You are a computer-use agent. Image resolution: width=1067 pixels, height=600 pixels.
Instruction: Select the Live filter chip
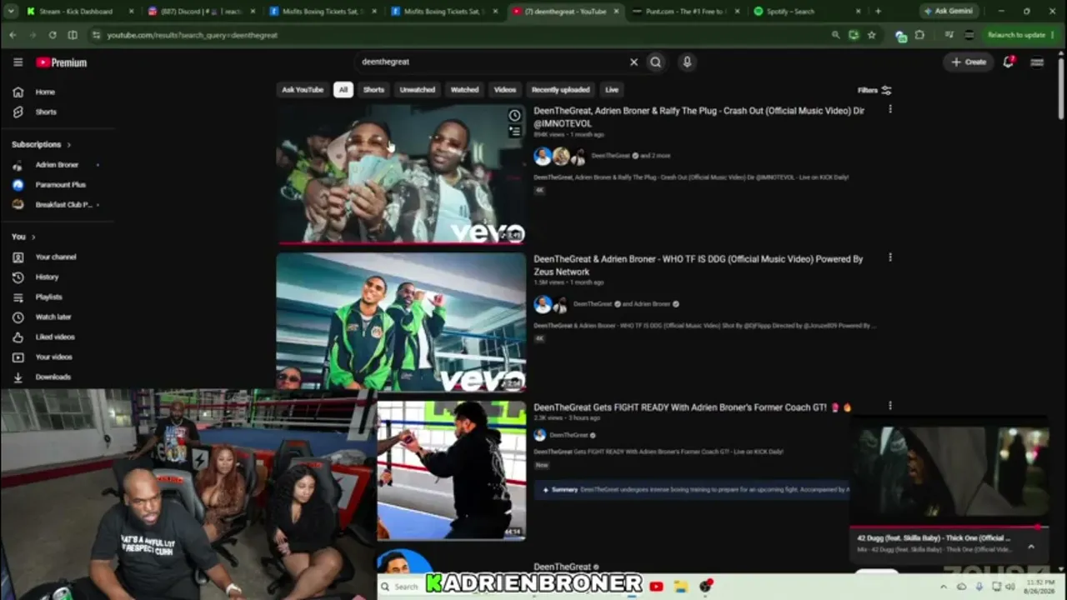612,90
